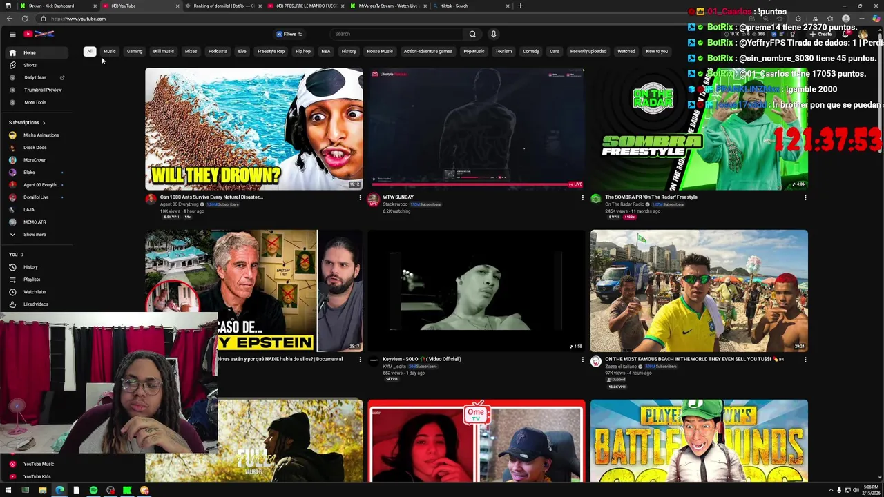Select the Drill music chip

(x=164, y=51)
